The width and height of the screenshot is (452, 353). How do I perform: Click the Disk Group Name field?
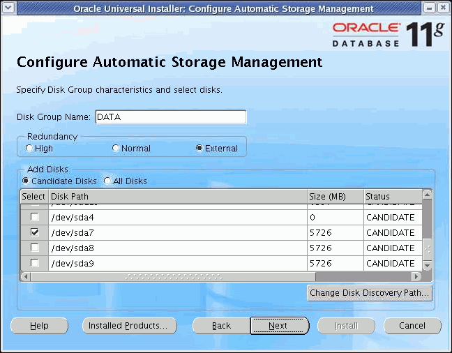tap(170, 117)
